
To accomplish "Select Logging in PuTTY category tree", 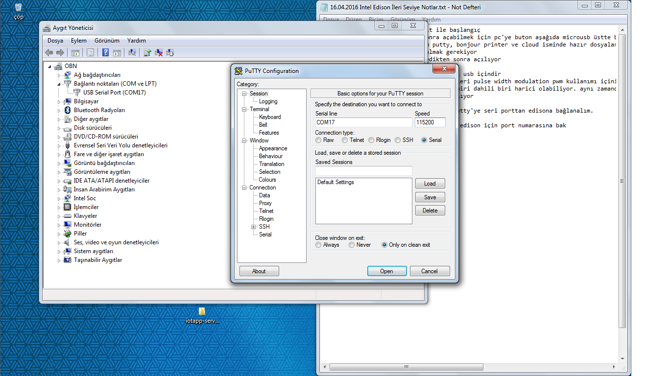I will pos(268,101).
